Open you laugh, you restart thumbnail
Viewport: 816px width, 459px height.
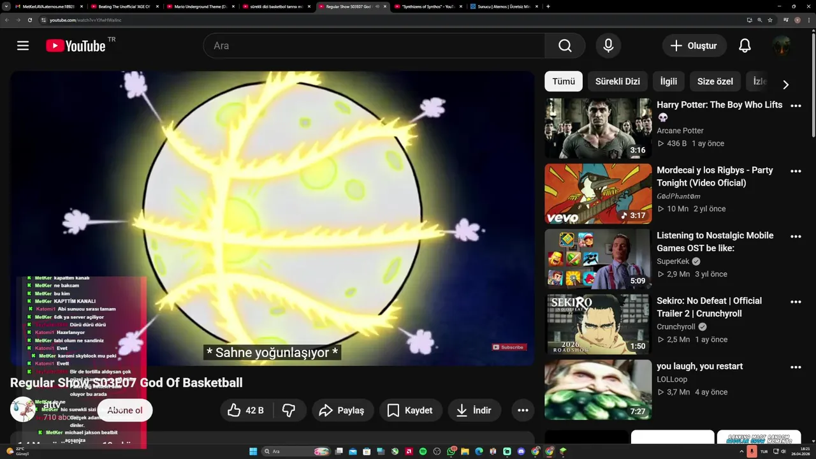pos(598,390)
